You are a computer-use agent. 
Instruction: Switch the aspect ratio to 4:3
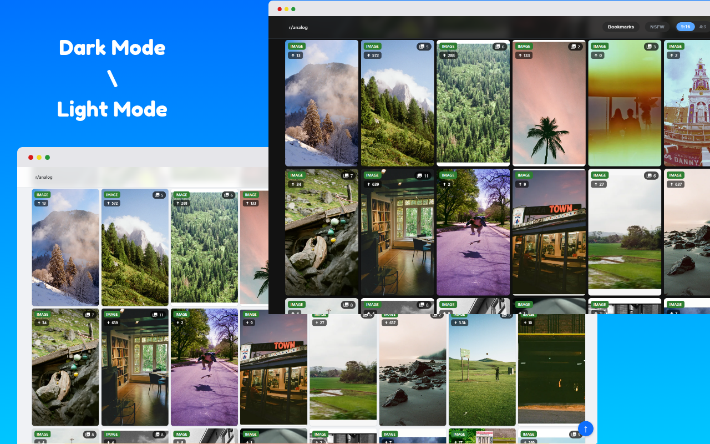(701, 26)
